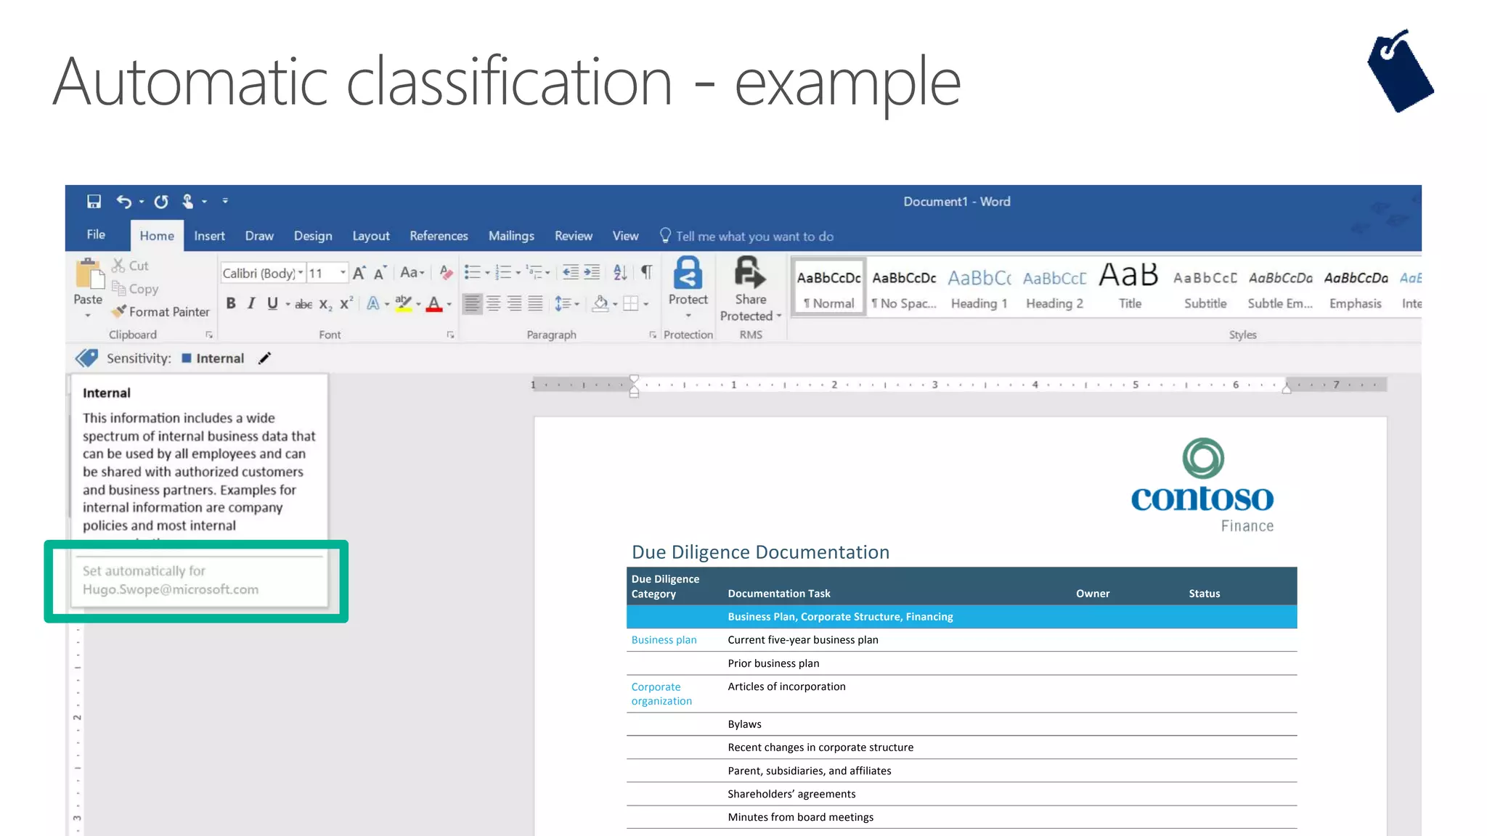Toggle show paragraph marks
1487x836 pixels.
click(x=645, y=272)
